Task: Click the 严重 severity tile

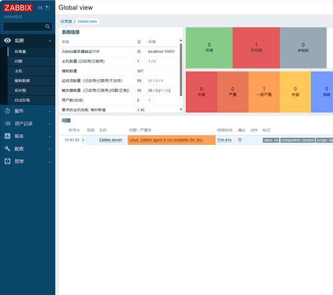Action: [232, 92]
